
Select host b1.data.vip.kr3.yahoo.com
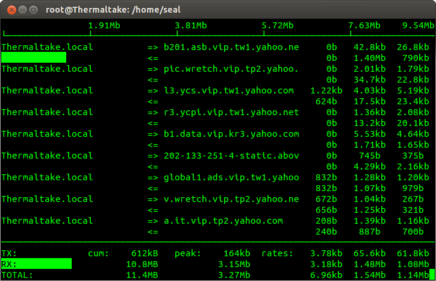tap(231, 134)
